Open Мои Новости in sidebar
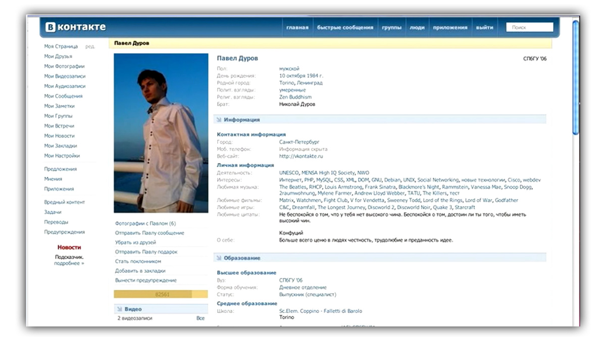Viewport: 606px width, 341px height. point(59,136)
